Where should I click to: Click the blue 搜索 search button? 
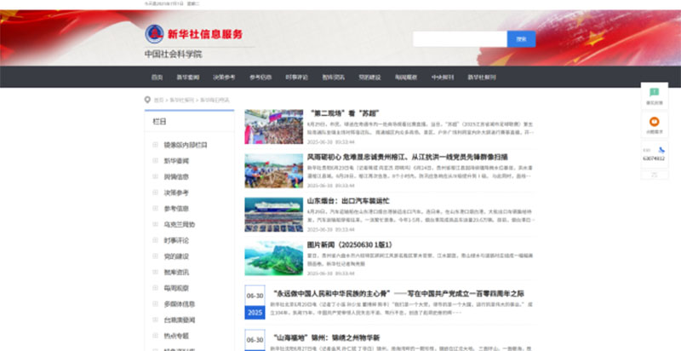tap(521, 39)
